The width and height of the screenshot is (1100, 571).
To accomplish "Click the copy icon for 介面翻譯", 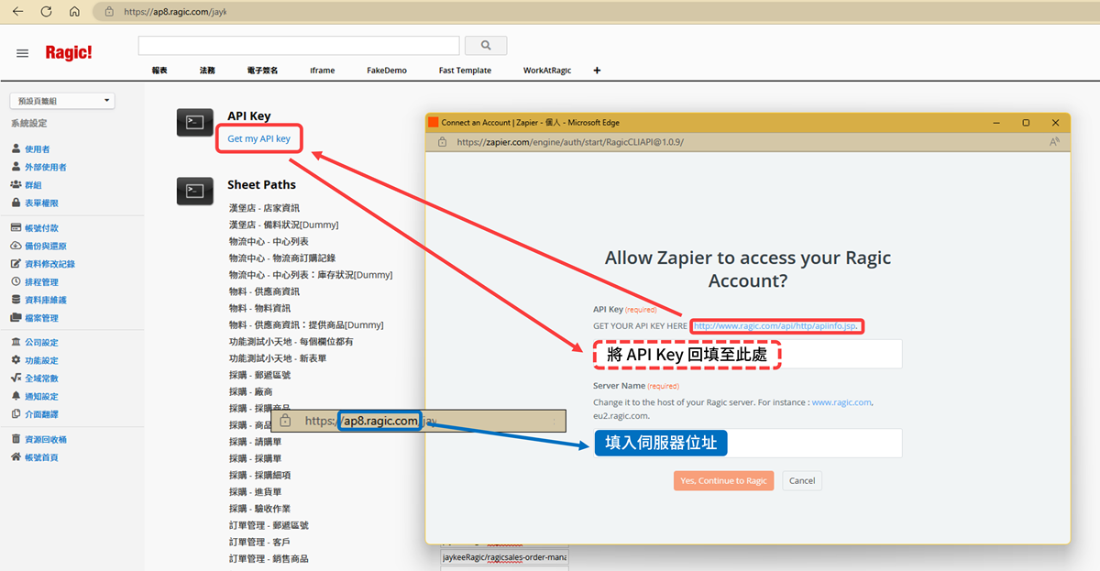I will 16,414.
